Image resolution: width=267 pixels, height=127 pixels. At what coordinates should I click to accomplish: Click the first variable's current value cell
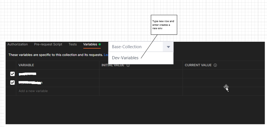coord(224,74)
